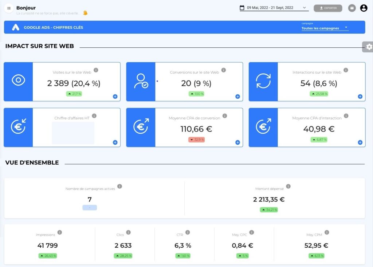The height and width of the screenshot is (267, 373).
Task: Click the Conversions person icon
Action: click(141, 81)
